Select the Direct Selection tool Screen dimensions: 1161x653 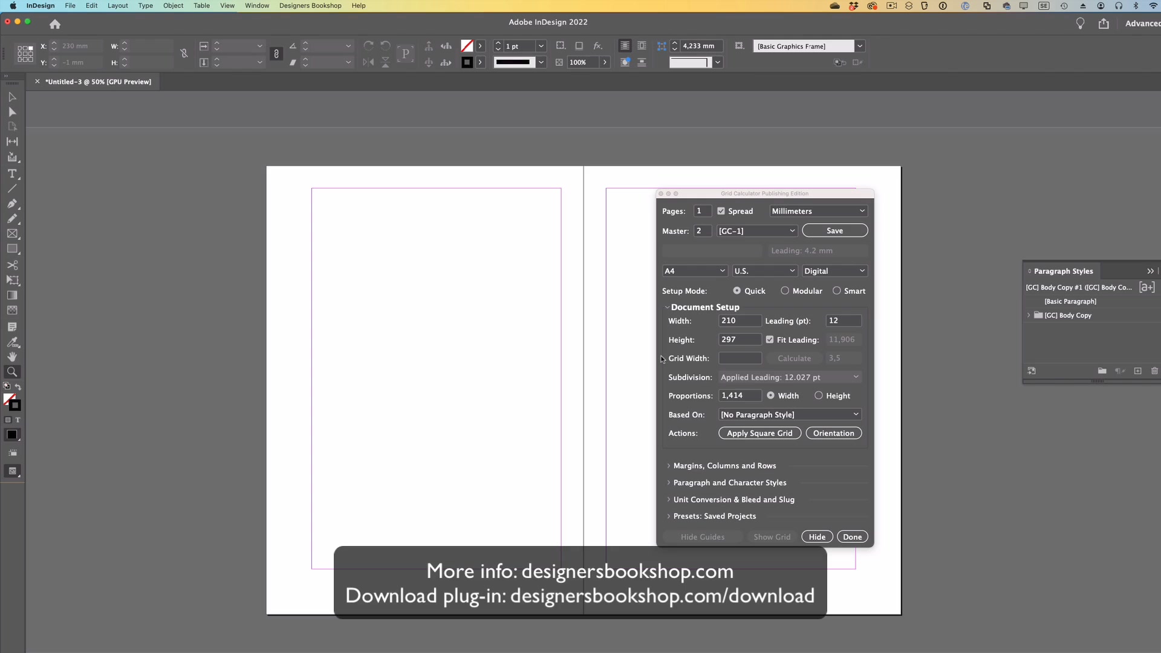pos(12,112)
